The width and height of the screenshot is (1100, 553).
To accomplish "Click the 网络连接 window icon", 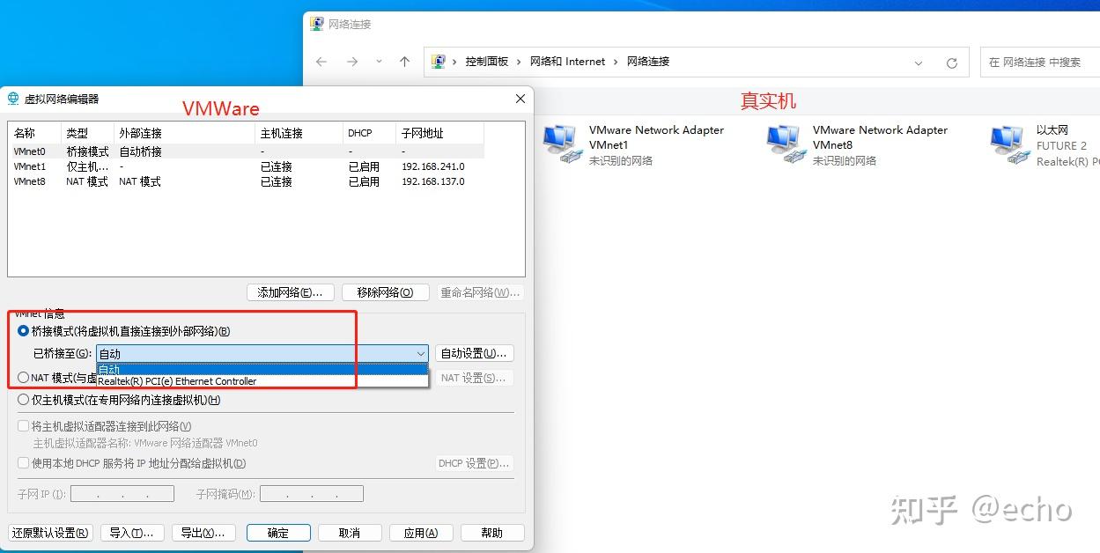I will click(315, 24).
